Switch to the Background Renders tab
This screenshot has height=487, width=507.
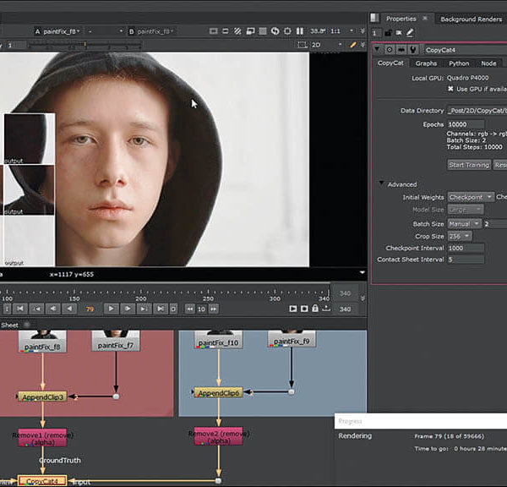click(471, 19)
